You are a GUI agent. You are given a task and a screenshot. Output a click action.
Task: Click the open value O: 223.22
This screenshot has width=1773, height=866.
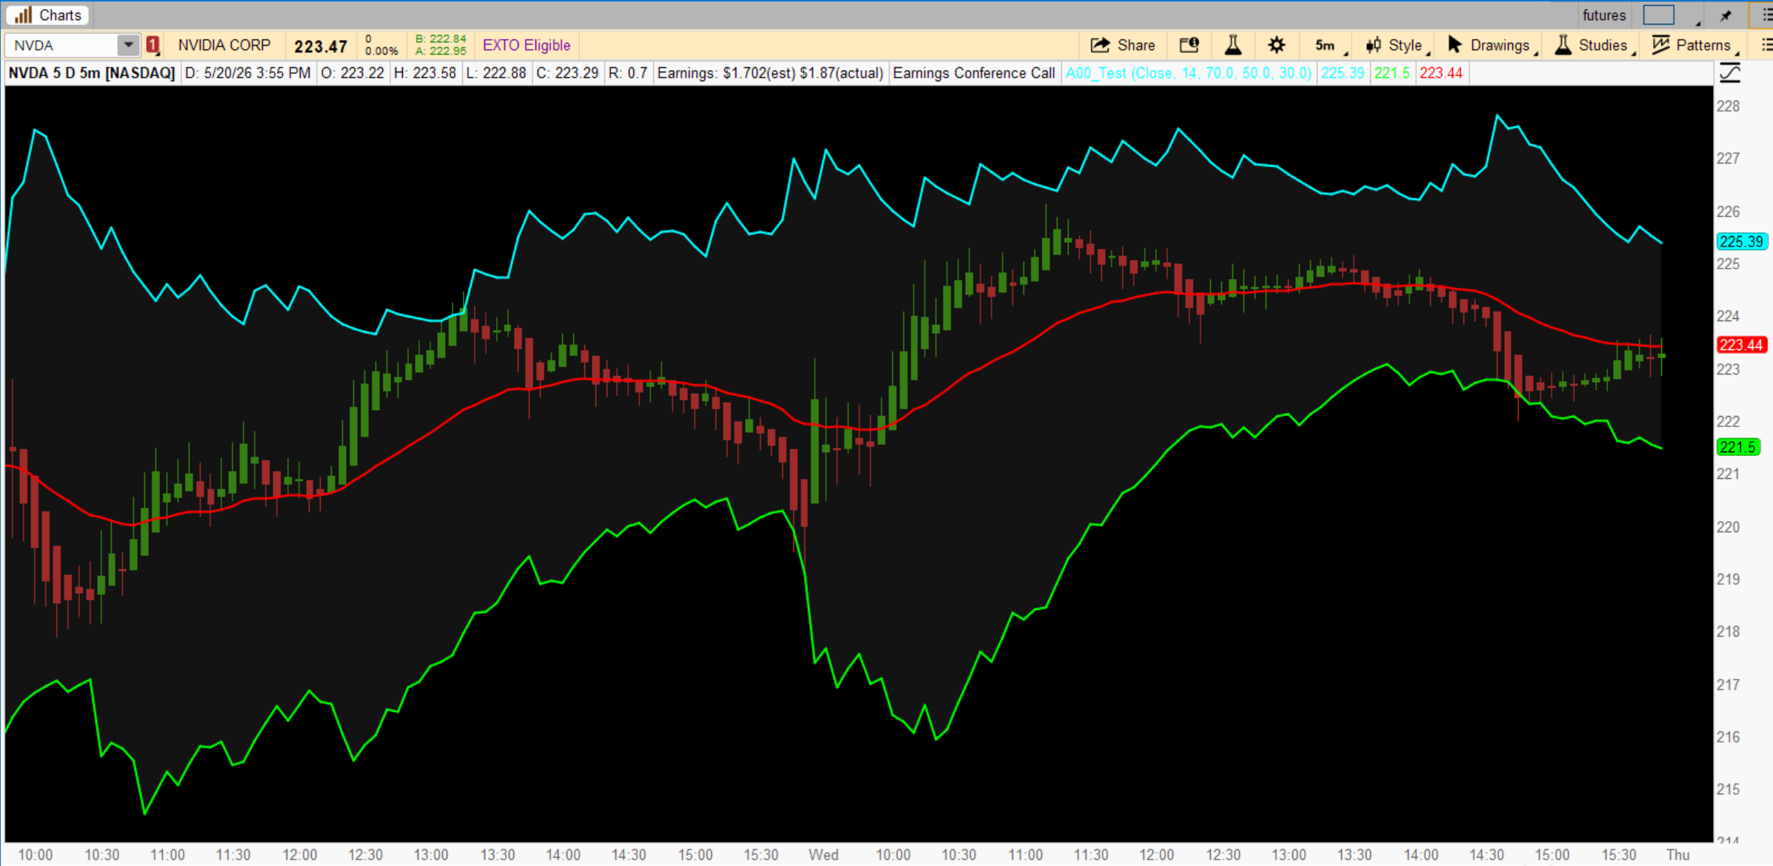tap(353, 73)
